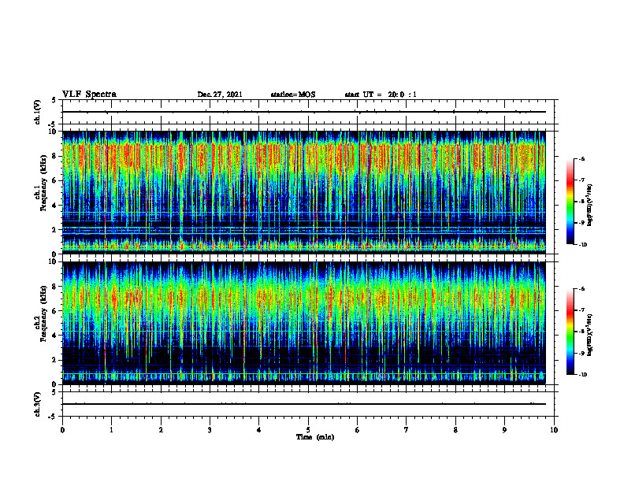Image resolution: width=624 pixels, height=482 pixels.
Task: Click time axis tick label "6"
Action: 358,430
